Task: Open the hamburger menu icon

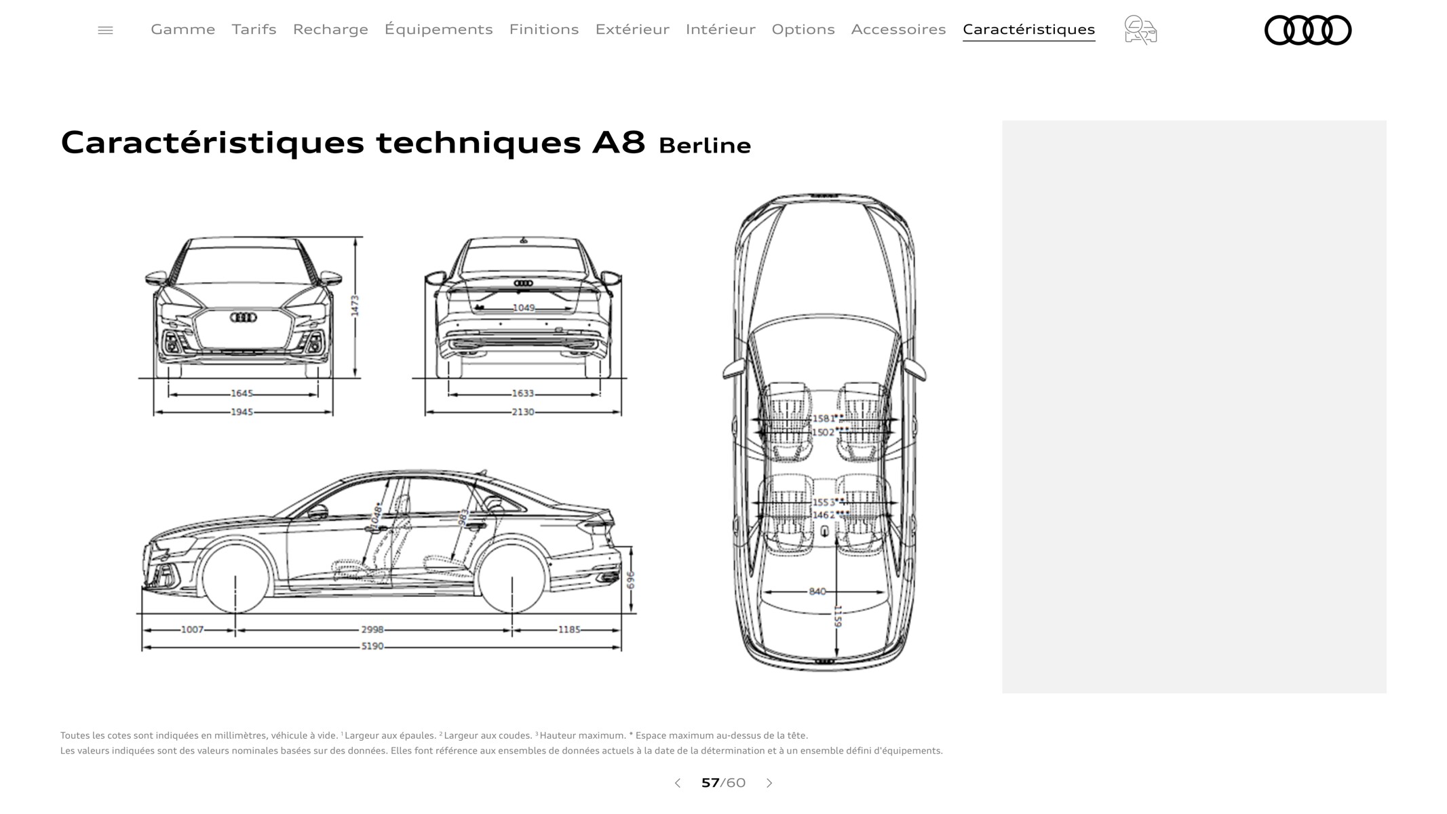Action: [x=105, y=30]
